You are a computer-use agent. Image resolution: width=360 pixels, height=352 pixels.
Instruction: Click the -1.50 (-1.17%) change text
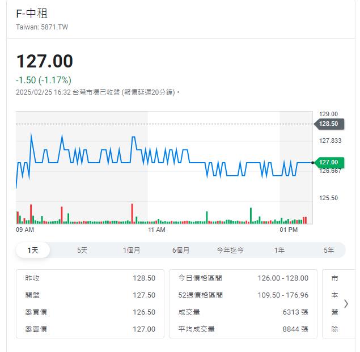(44, 80)
